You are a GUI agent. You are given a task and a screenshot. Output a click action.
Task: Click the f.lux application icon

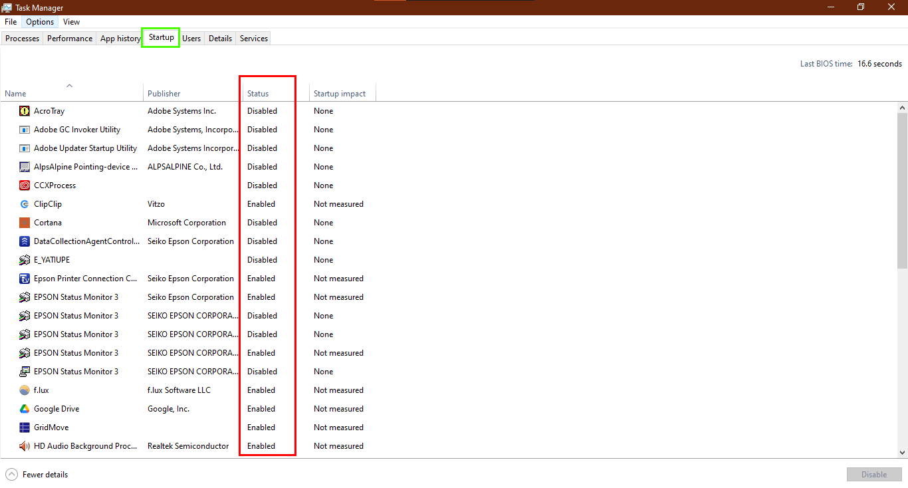(24, 390)
